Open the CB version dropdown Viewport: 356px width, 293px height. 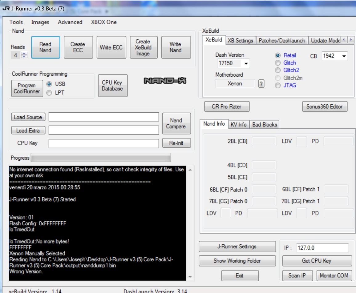pos(344,56)
